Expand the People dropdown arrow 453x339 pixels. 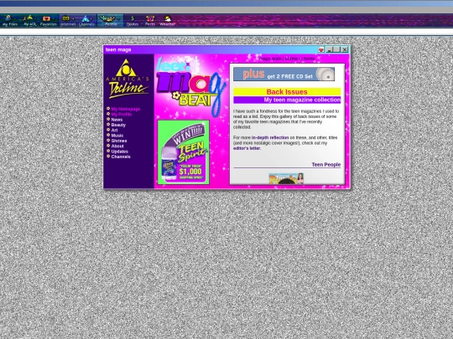click(118, 19)
